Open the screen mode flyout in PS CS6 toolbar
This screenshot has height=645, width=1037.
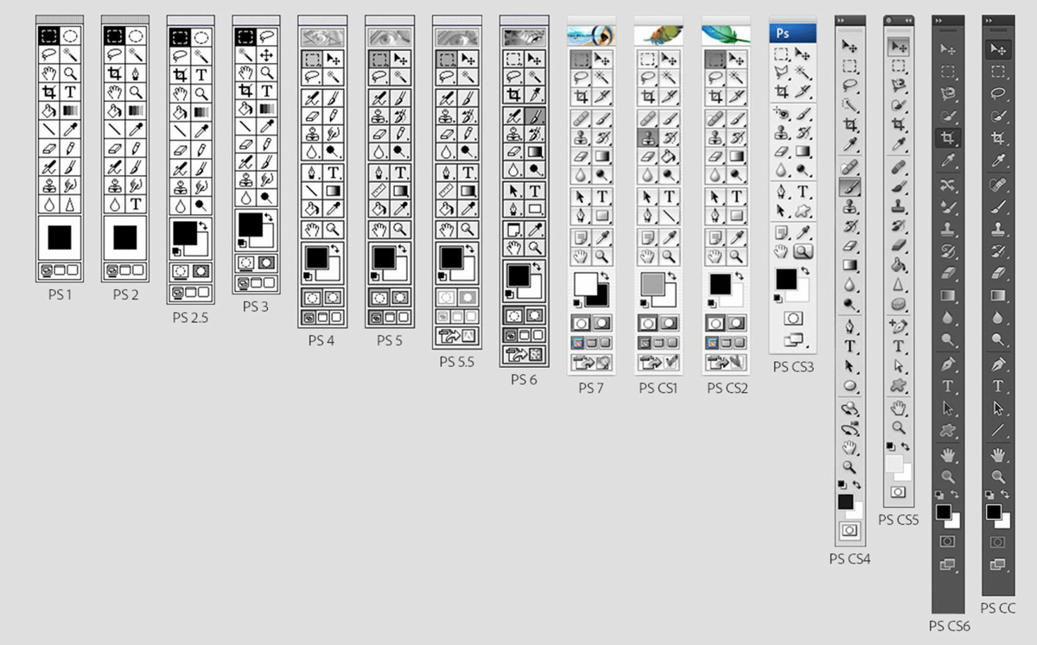[x=948, y=565]
